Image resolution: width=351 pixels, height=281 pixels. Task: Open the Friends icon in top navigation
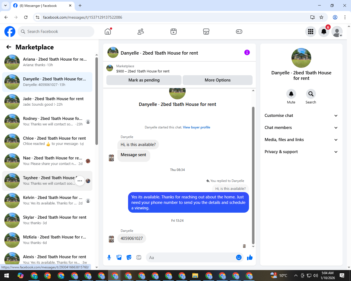pos(141,32)
